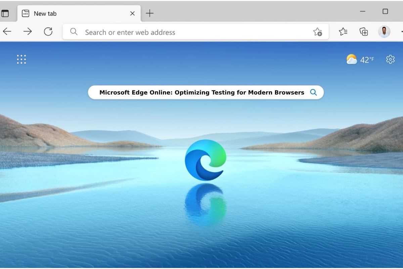
Task: Open a new tab with plus button
Action: [x=150, y=13]
